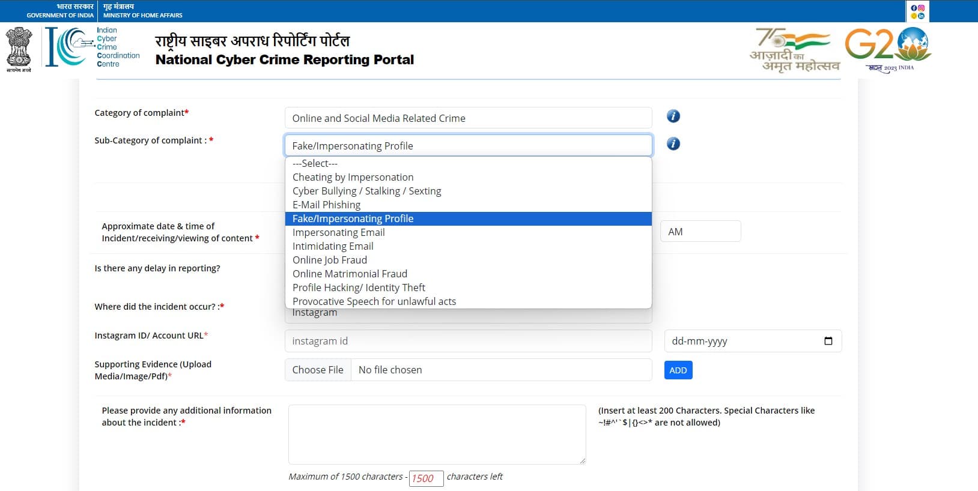This screenshot has width=978, height=491.
Task: Open the LinkedIn social icon
Action: (922, 16)
